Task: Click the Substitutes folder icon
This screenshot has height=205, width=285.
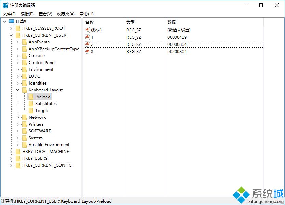Action: tap(30, 103)
